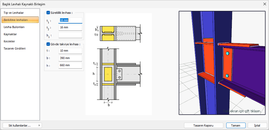Click the h field showing 660 mm
This screenshot has height=130, width=269.
point(70,65)
